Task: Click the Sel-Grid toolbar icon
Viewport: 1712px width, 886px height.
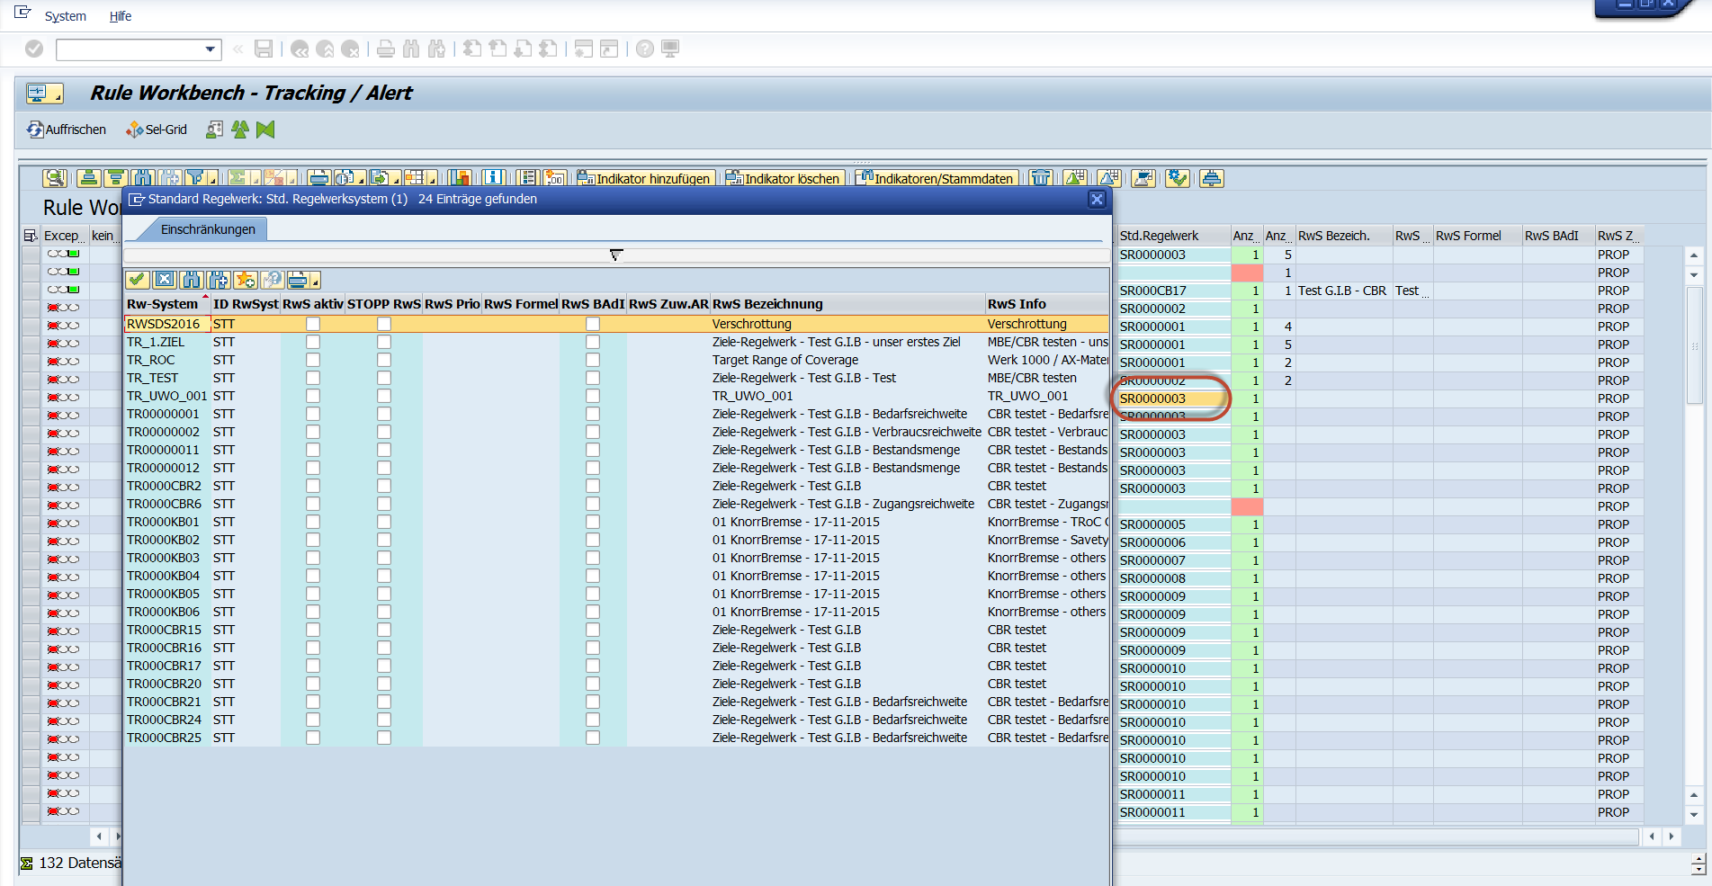Action: point(135,130)
